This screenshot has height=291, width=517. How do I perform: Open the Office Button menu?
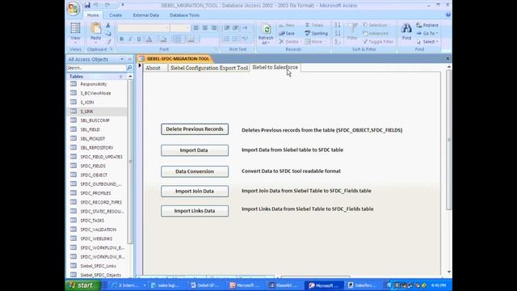tap(74, 8)
